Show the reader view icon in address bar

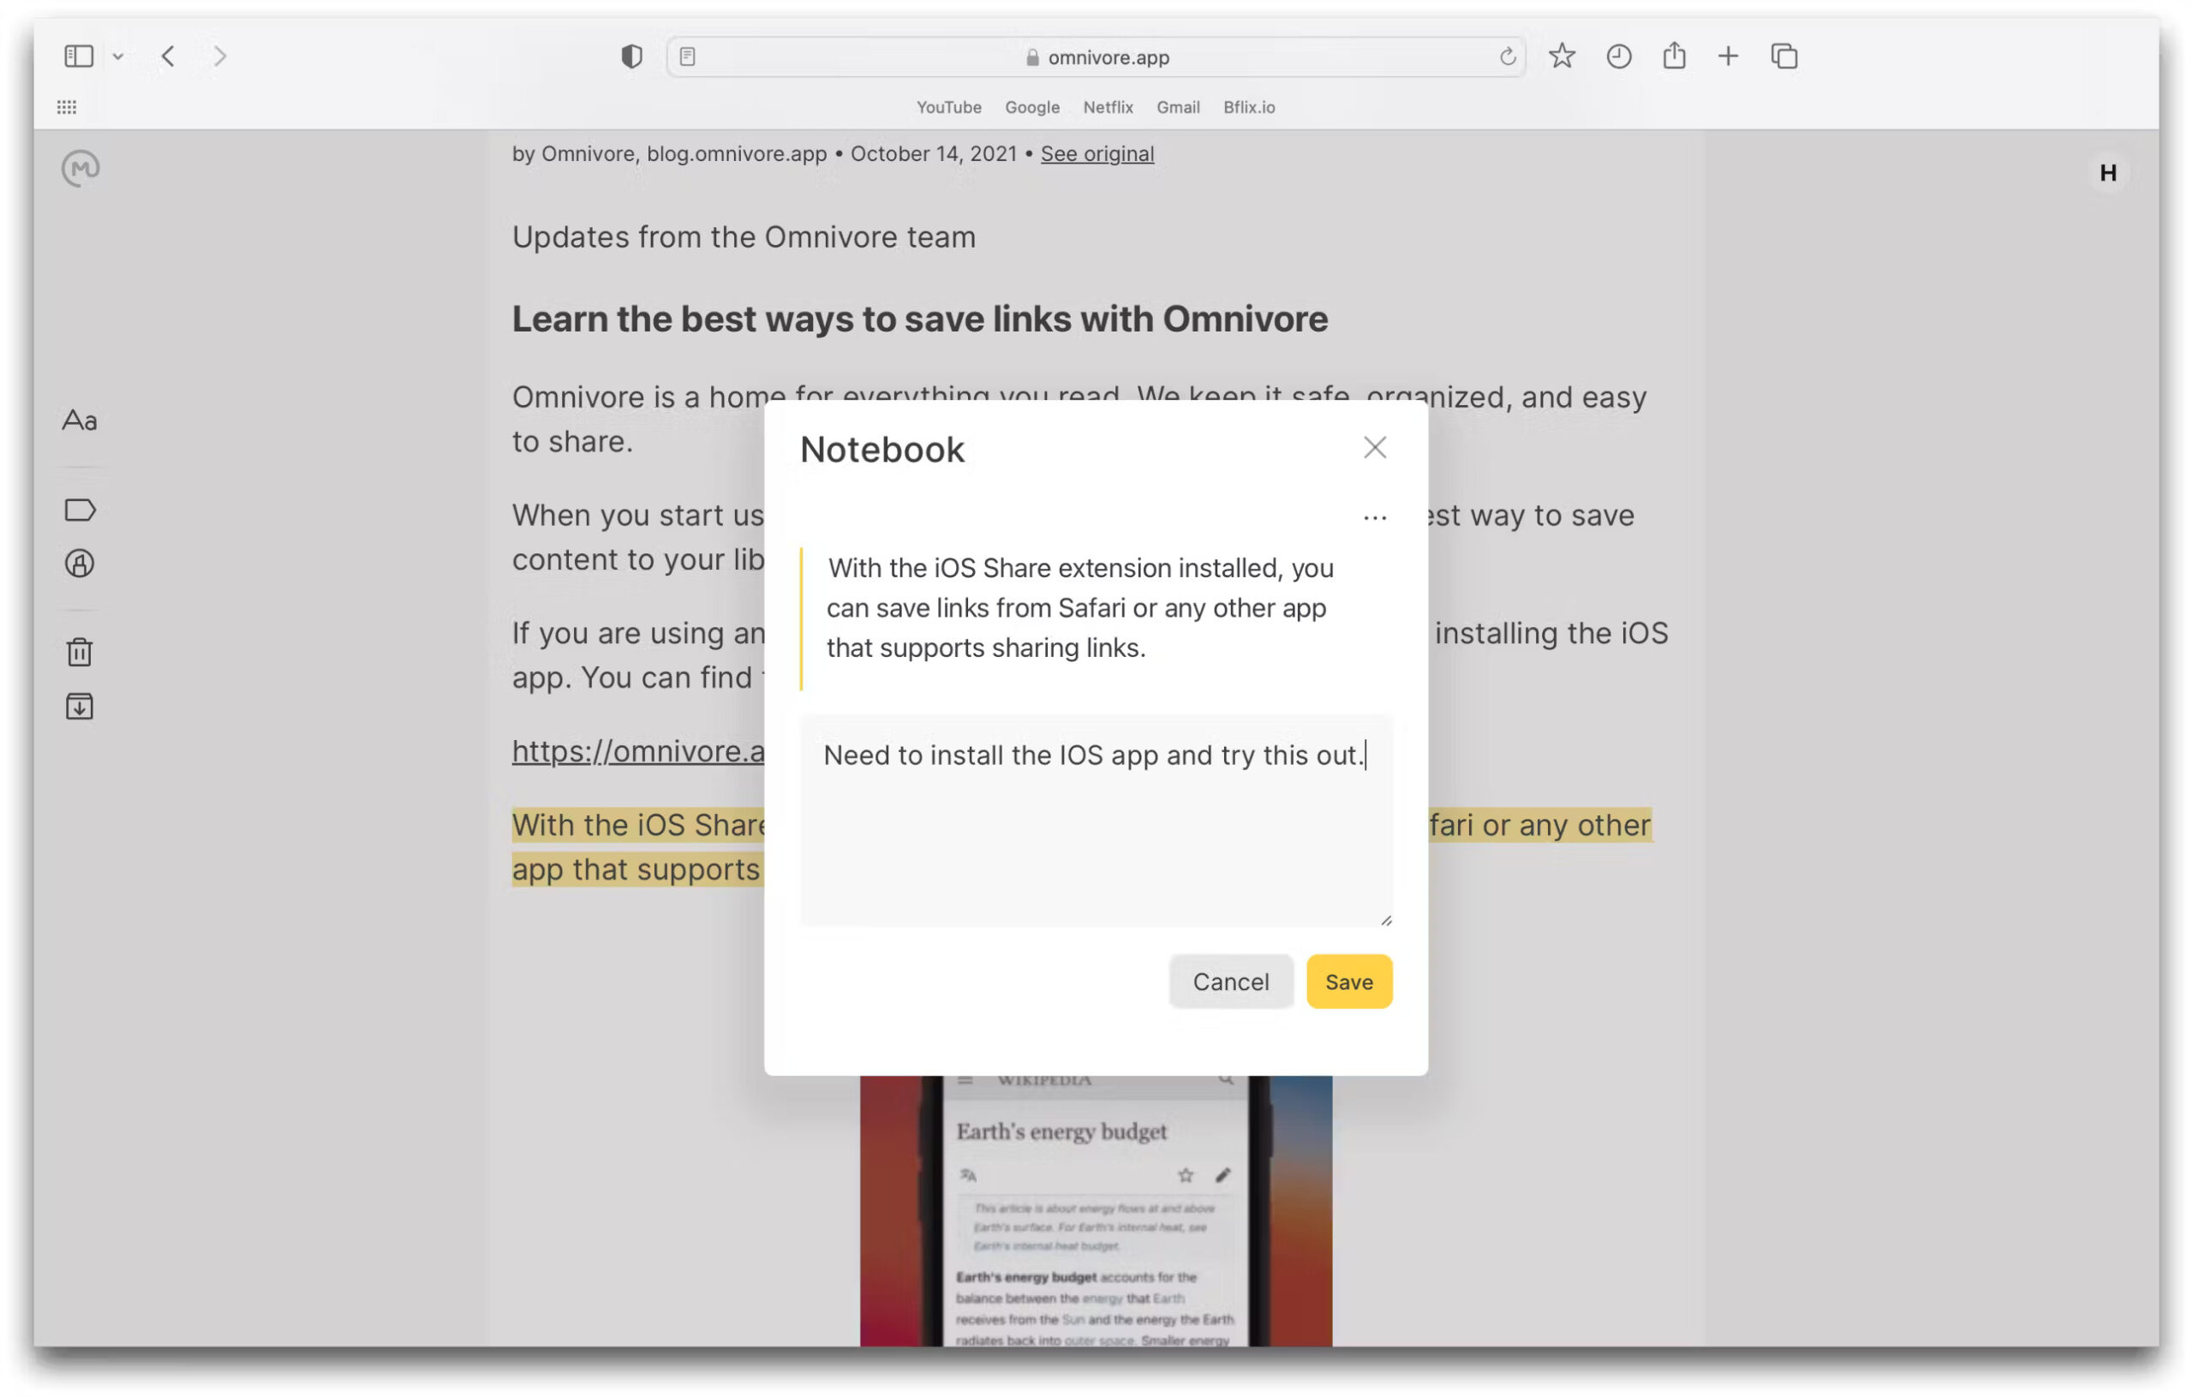click(688, 57)
